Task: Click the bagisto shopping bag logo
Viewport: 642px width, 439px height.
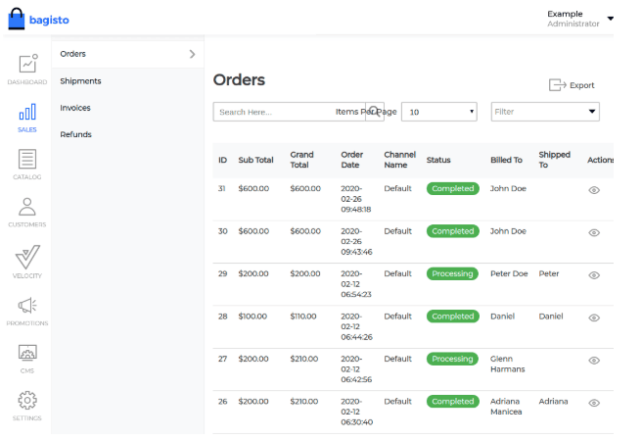Action: (17, 19)
